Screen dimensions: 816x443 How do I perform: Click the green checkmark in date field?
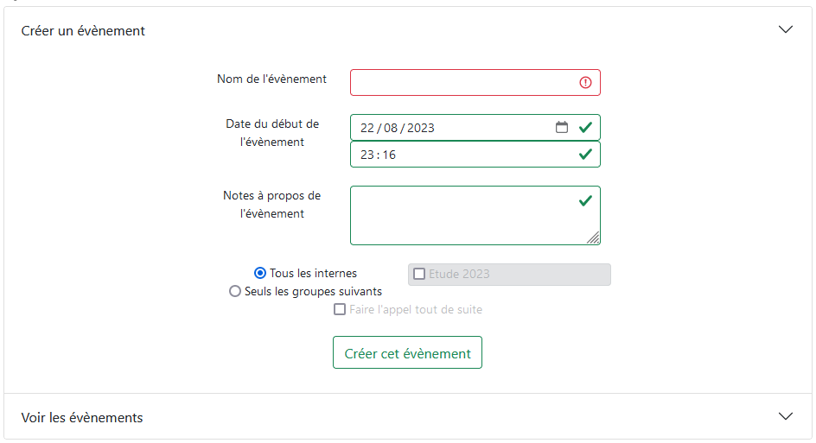point(585,128)
